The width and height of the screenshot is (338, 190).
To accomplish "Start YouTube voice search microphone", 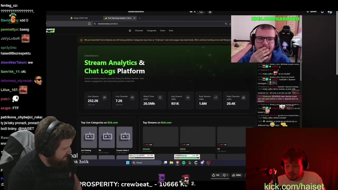I will [x=210, y=12].
